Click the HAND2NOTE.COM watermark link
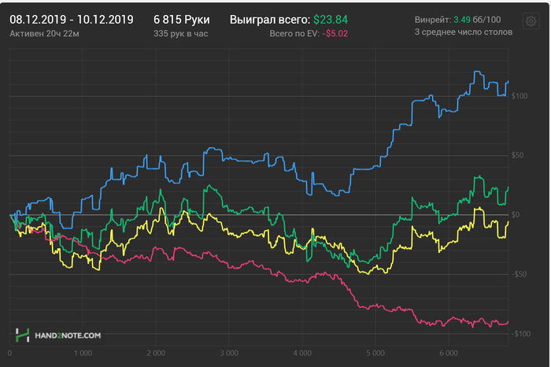551x367 pixels. point(68,335)
